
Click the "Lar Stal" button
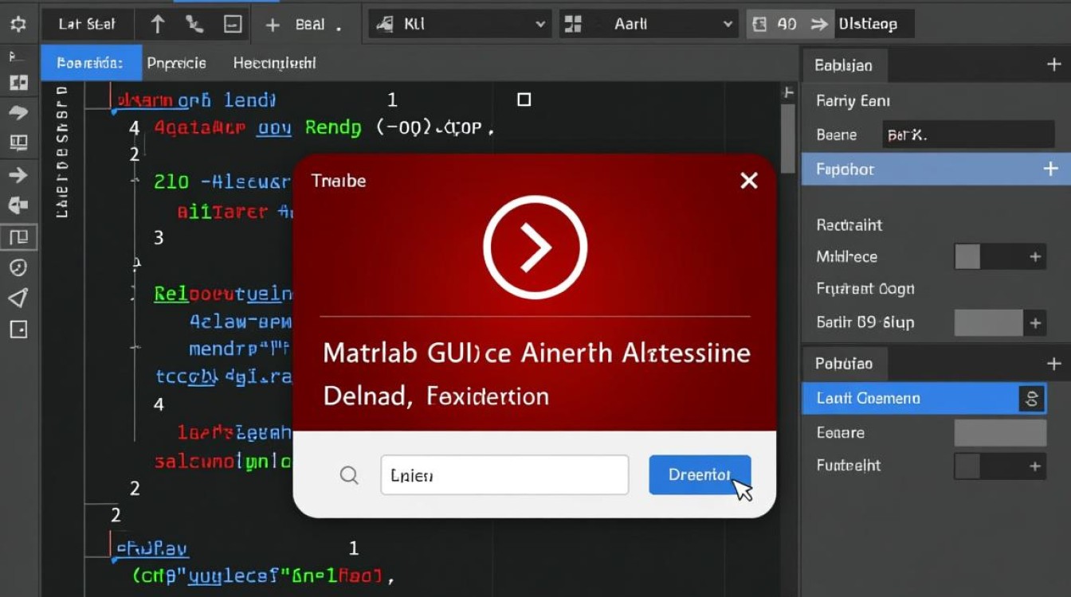click(87, 24)
